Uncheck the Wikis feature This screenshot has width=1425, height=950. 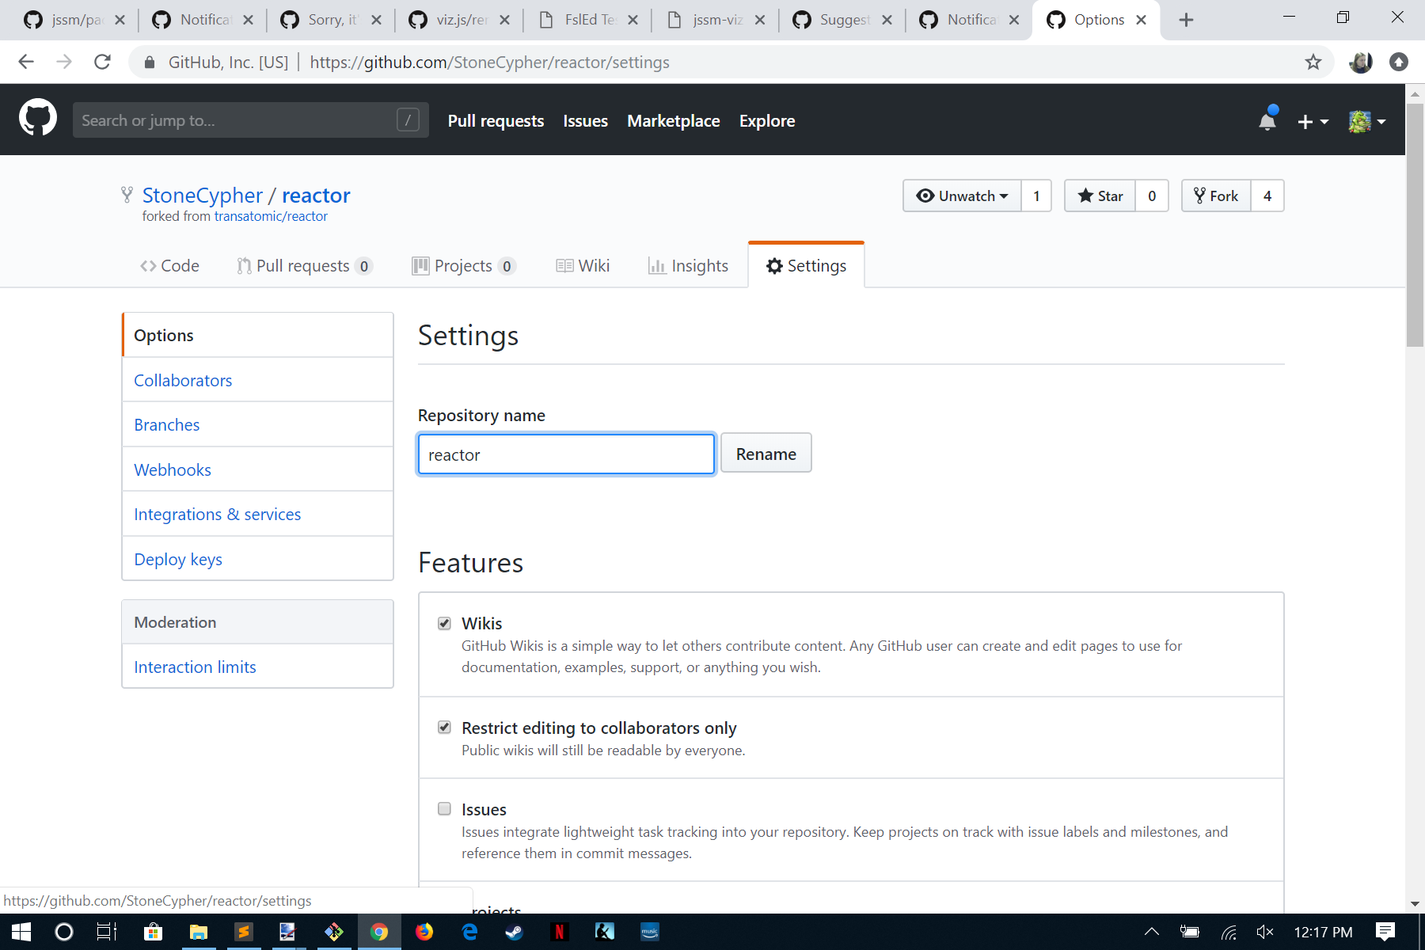[444, 623]
